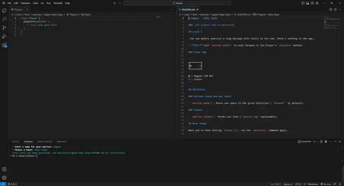Viewport: 344px width, 186px height.
Task: Open the new terminal launch profile dropdown
Action: [x=316, y=141]
